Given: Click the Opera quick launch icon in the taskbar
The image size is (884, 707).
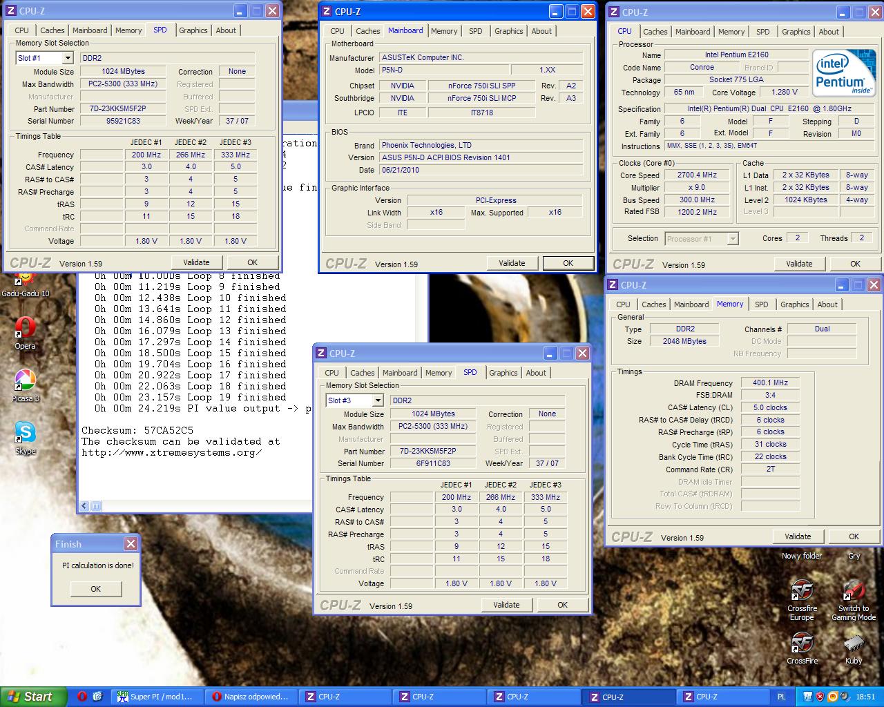Looking at the screenshot, I should 82,697.
